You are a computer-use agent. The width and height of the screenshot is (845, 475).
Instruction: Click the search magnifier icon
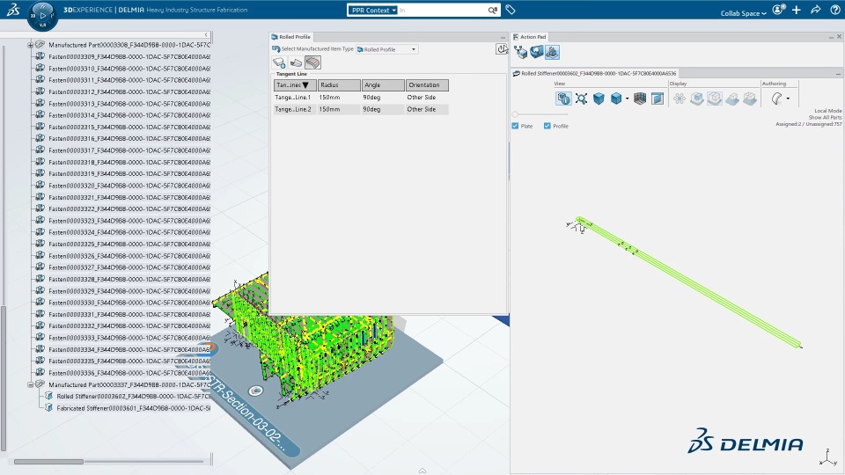pyautogui.click(x=493, y=11)
